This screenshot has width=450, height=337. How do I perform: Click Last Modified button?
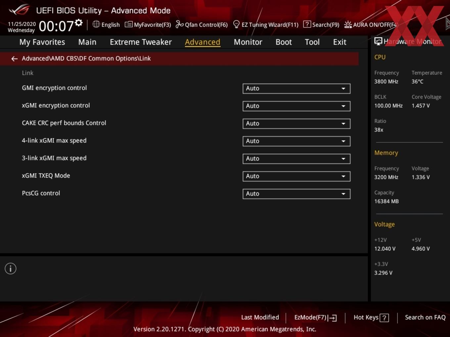[x=260, y=318]
